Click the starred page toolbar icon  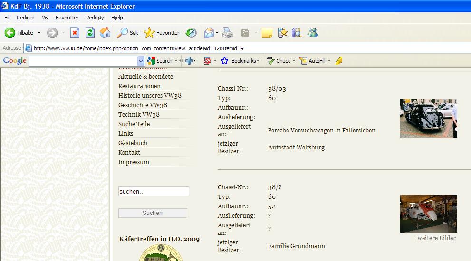pos(282,33)
